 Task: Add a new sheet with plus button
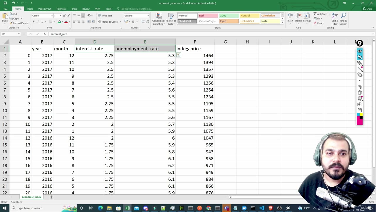[x=51, y=197]
